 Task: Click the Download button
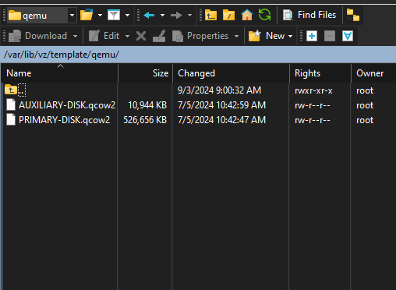(37, 36)
